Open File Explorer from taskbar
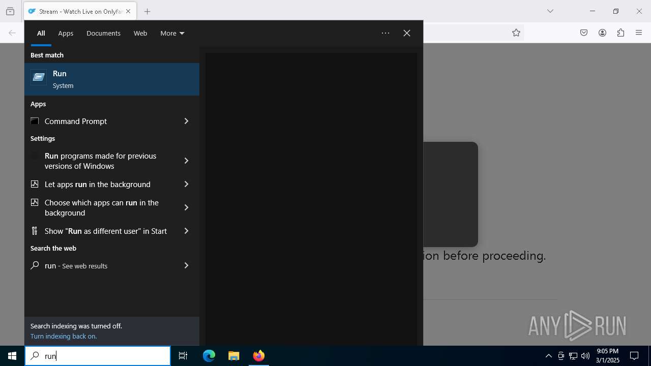 click(x=233, y=356)
